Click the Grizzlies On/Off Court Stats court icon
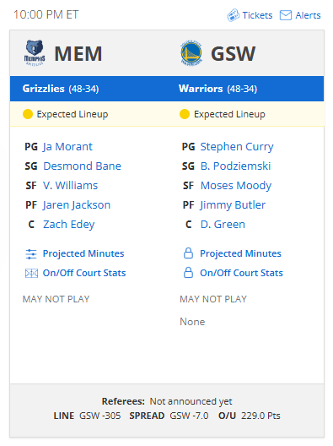 click(x=31, y=274)
